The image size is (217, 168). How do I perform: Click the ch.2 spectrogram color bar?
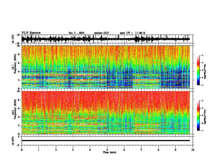[198, 116]
